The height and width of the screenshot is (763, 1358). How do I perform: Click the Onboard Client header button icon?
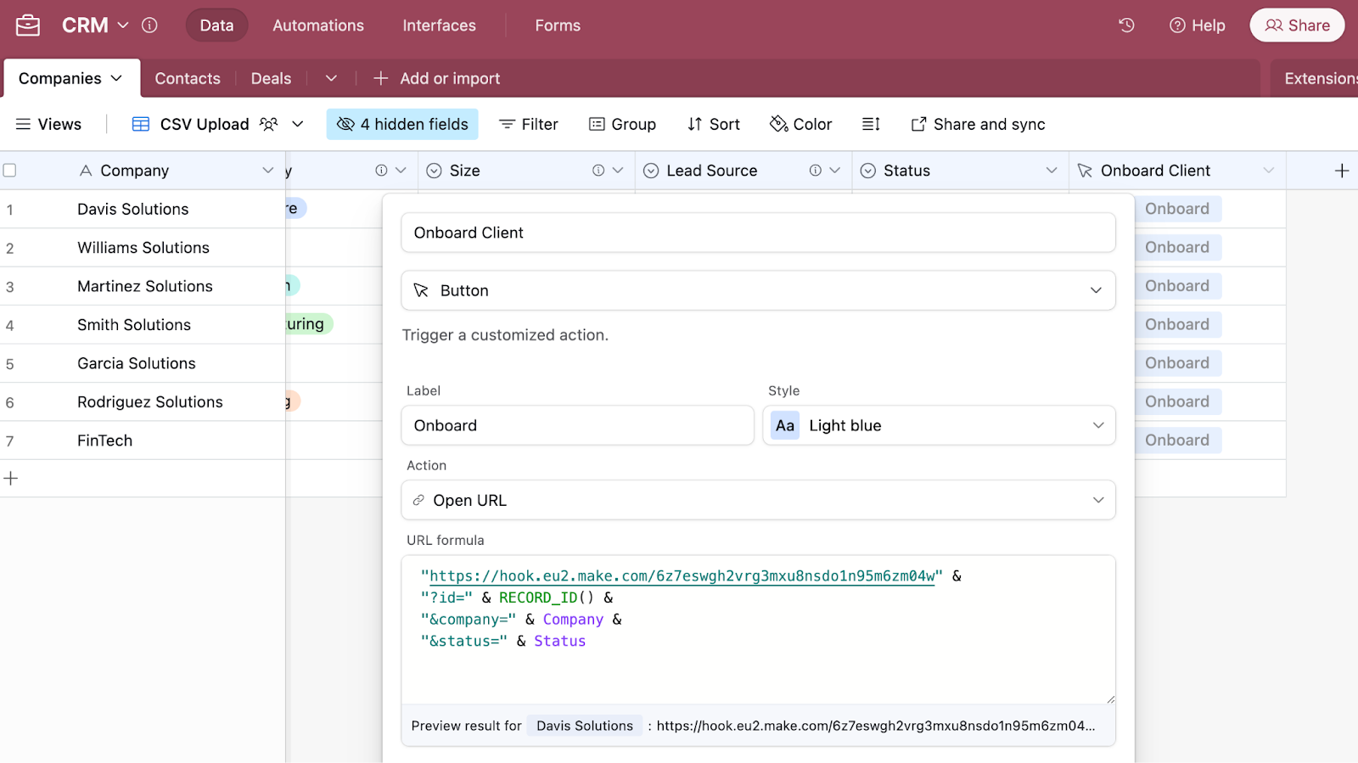(x=1085, y=171)
